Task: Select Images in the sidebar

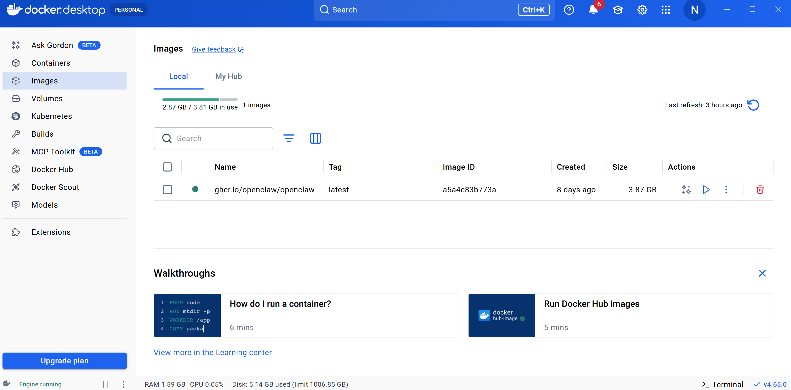Action: tap(64, 81)
